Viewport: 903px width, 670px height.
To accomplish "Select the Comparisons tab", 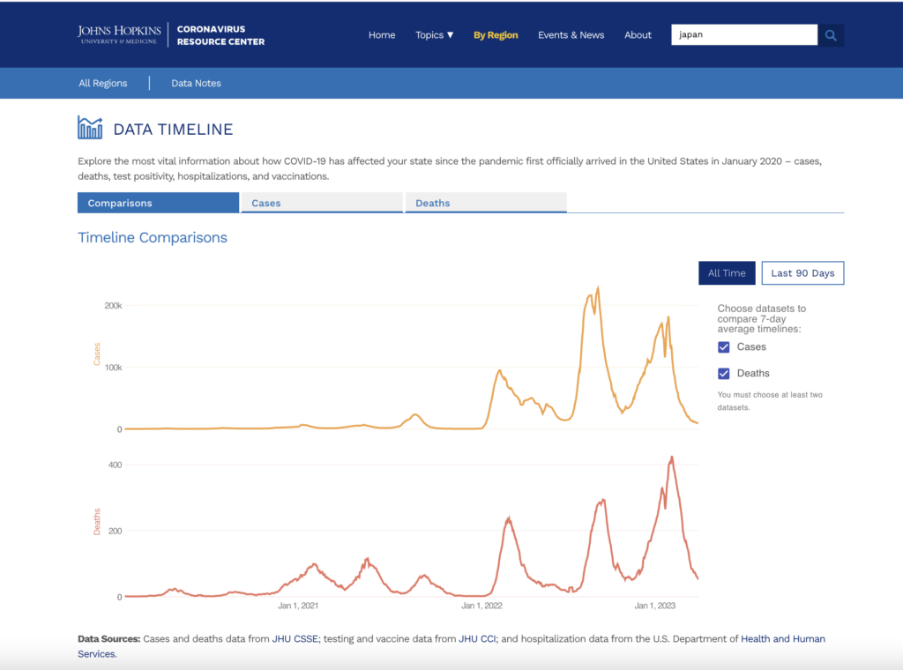I will 158,203.
